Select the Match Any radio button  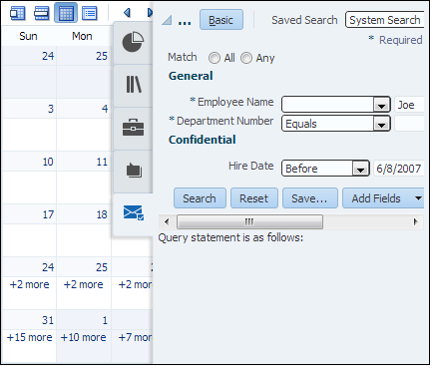coord(246,58)
